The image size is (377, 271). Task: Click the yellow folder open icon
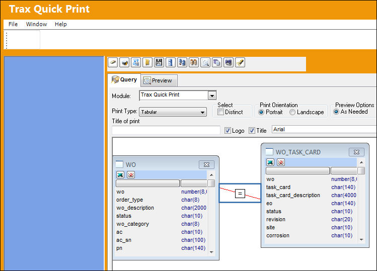tap(147, 63)
